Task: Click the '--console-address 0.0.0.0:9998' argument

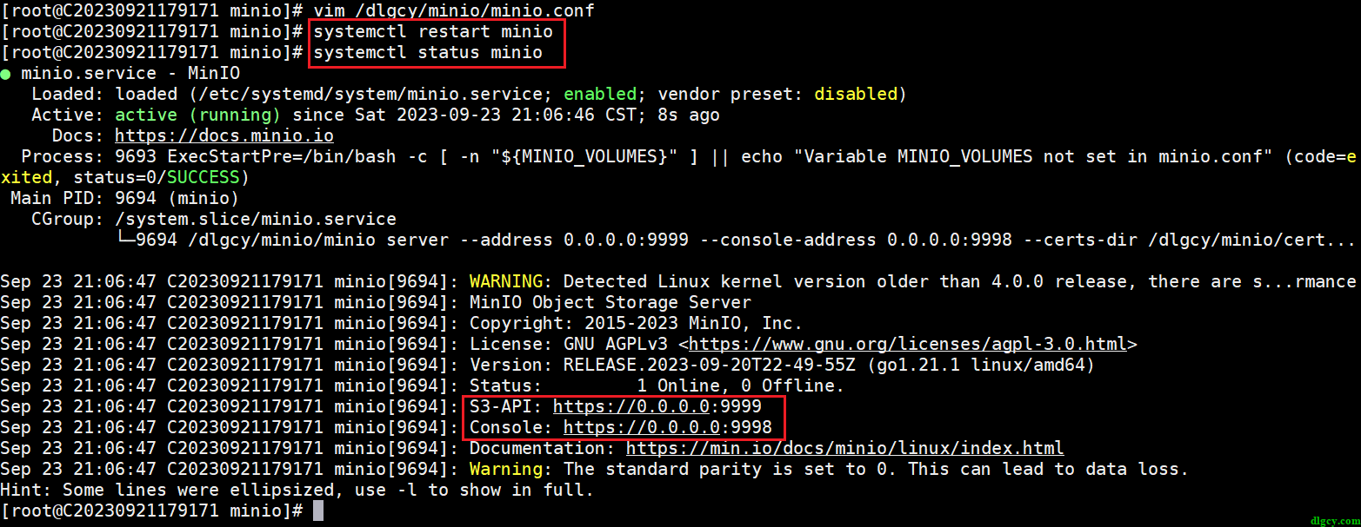Action: (856, 240)
